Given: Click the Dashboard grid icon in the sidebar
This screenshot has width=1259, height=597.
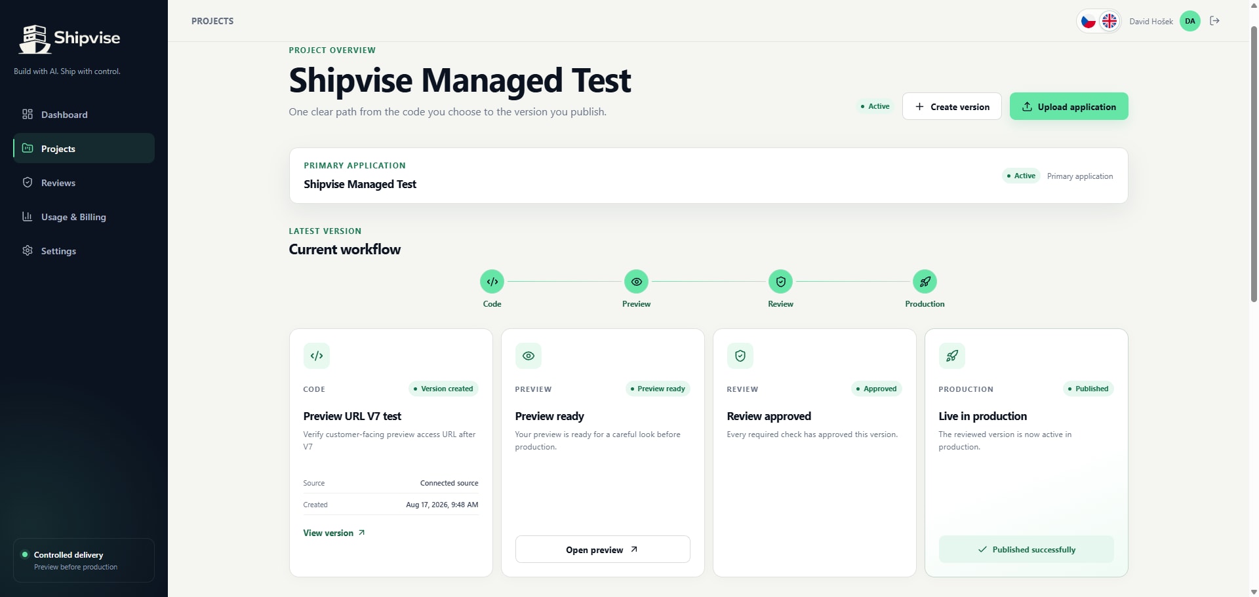Looking at the screenshot, I should 28,114.
